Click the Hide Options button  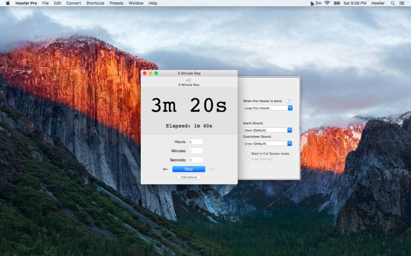(189, 177)
